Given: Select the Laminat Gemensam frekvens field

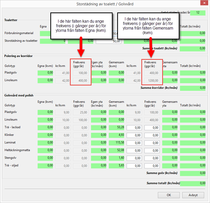Looking at the screenshot, I should [152, 143].
